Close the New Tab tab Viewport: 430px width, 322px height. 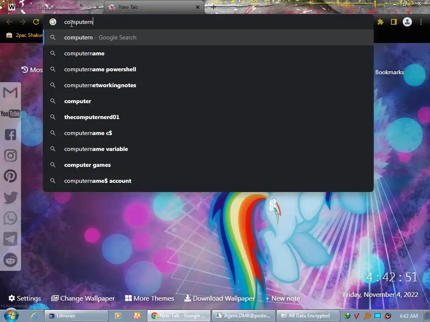pyautogui.click(x=198, y=7)
